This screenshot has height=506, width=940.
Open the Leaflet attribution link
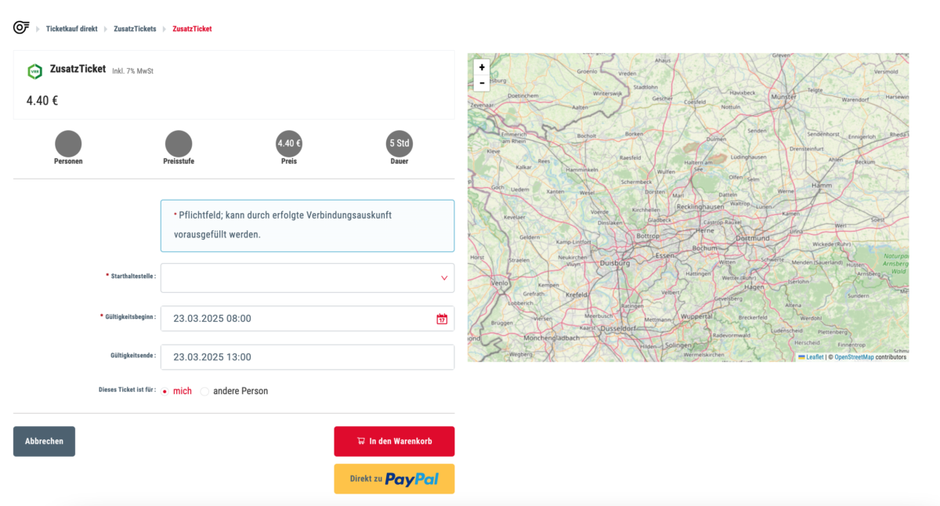(815, 357)
